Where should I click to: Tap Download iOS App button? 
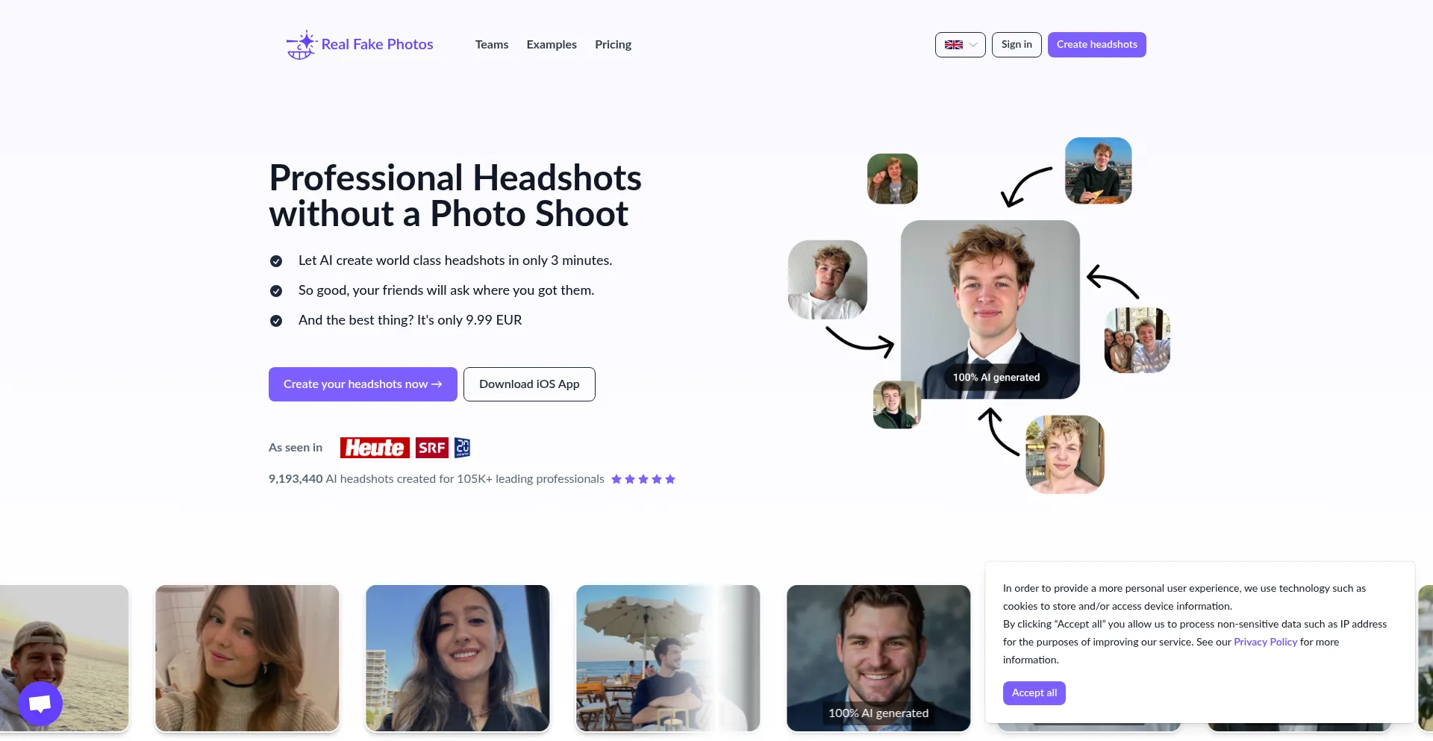(x=529, y=384)
